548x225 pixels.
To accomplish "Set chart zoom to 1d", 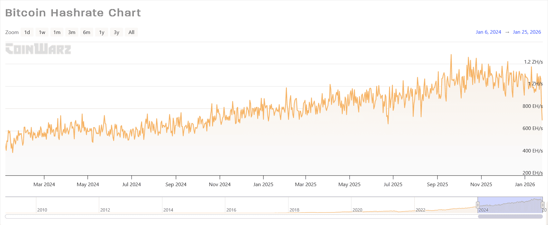I will pos(27,32).
